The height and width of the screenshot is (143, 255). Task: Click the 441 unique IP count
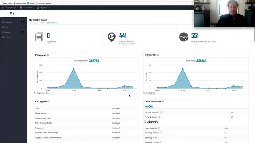123,35
